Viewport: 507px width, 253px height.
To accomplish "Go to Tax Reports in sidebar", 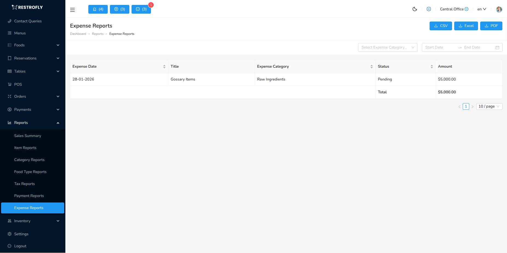I will [x=24, y=184].
